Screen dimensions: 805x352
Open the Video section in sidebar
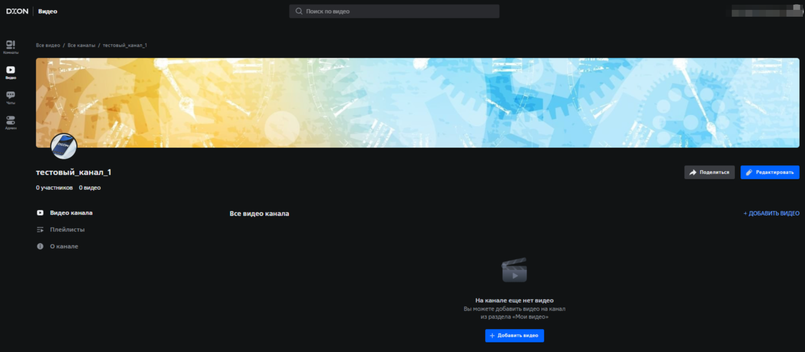tap(11, 72)
